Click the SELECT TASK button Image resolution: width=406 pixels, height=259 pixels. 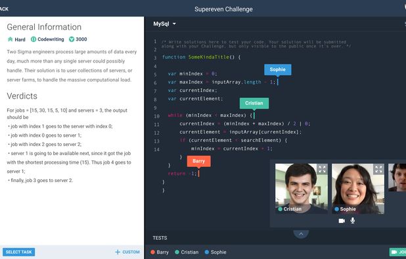18,252
